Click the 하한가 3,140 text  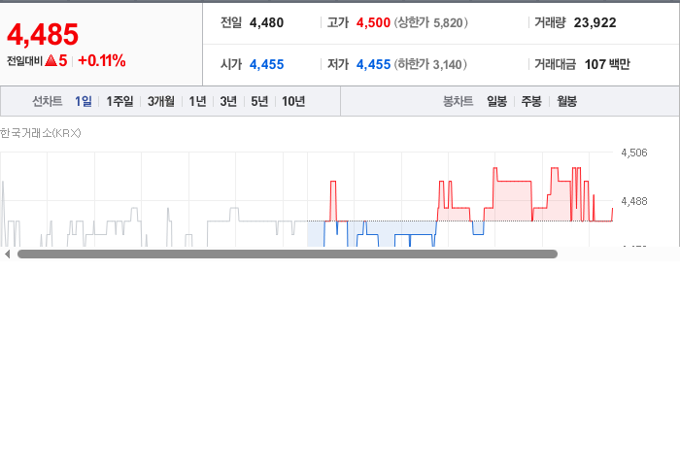click(x=430, y=64)
